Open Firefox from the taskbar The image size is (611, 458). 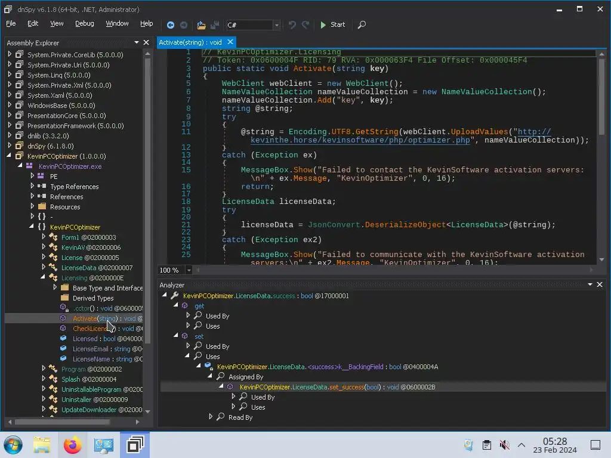tap(72, 445)
